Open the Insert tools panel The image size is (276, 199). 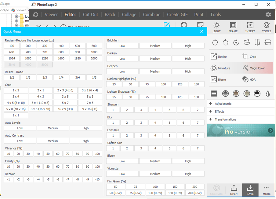pos(250,27)
